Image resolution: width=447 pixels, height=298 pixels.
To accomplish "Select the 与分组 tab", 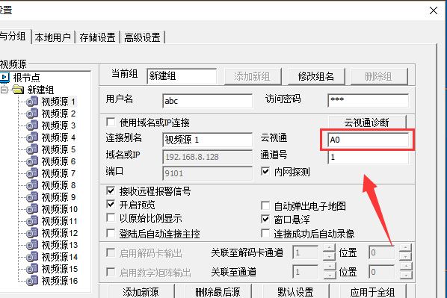I will pos(14,37).
